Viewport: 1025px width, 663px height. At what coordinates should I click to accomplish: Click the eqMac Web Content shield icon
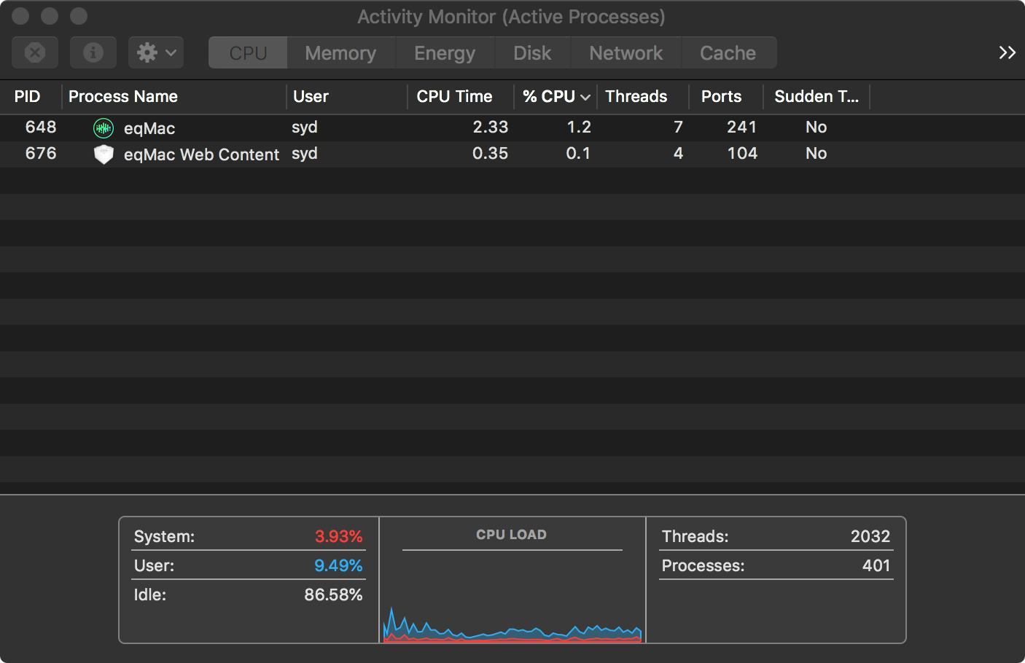coord(104,154)
